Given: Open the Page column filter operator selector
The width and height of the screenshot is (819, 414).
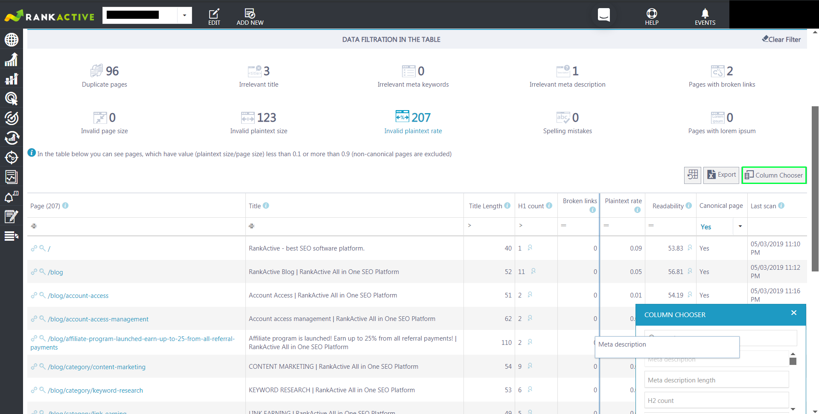Looking at the screenshot, I should 34,226.
